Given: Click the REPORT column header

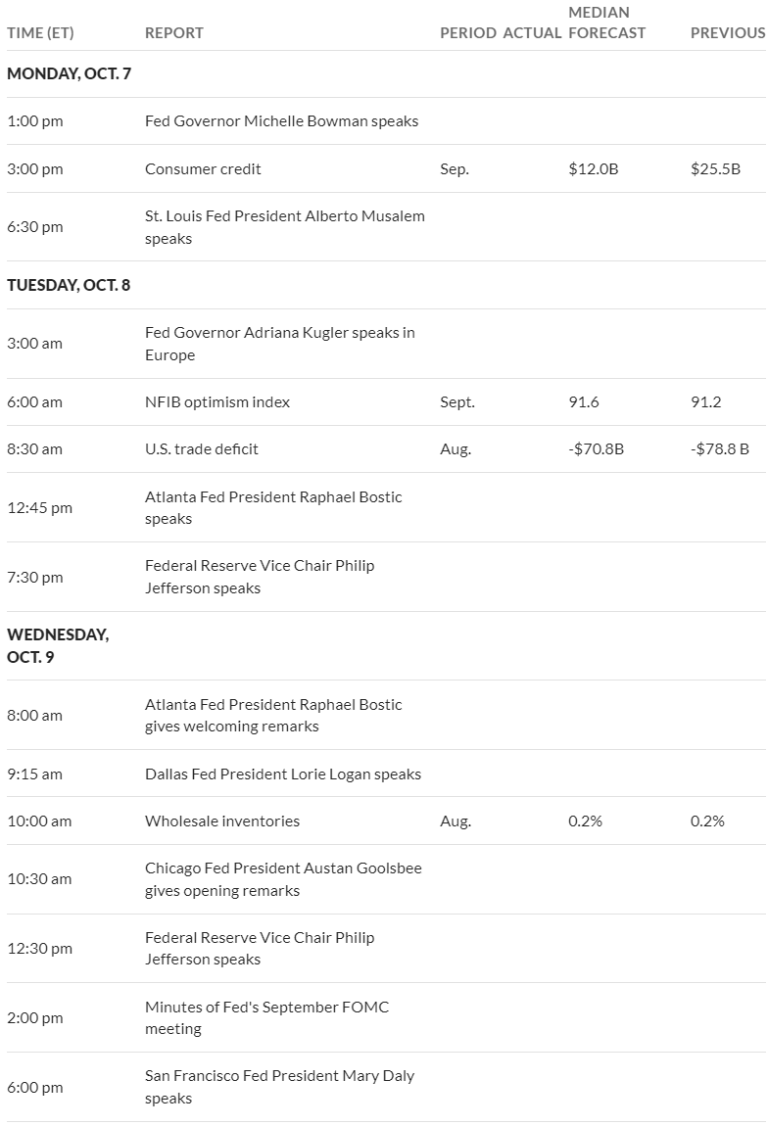Looking at the screenshot, I should 173,33.
